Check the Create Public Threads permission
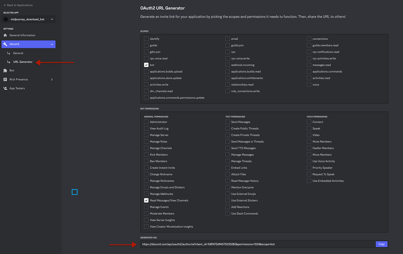403x254 pixels. point(228,129)
